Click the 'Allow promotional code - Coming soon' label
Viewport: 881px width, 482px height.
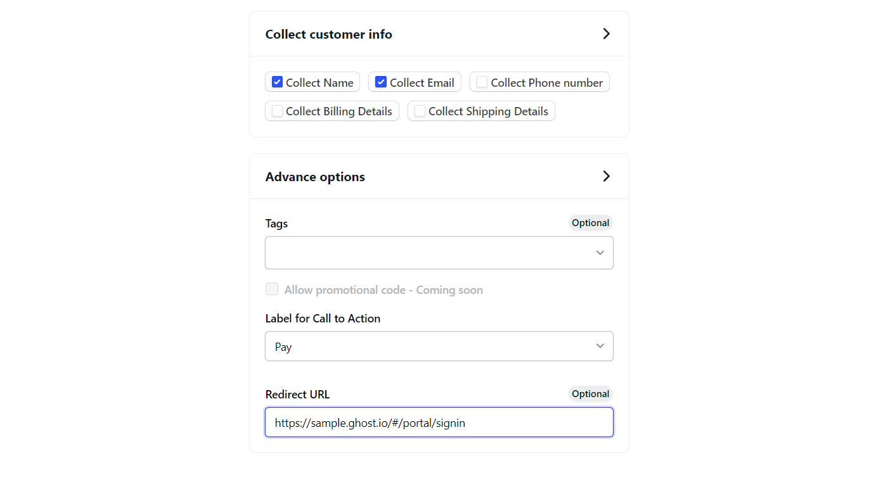(x=383, y=290)
